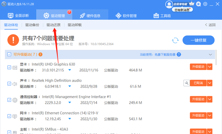Click the 会员享特权 label
This screenshot has width=222, height=134.
[181, 4]
